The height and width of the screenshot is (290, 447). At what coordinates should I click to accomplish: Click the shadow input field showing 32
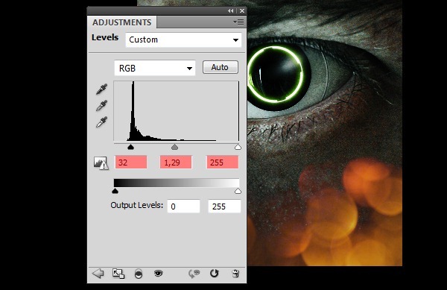131,163
